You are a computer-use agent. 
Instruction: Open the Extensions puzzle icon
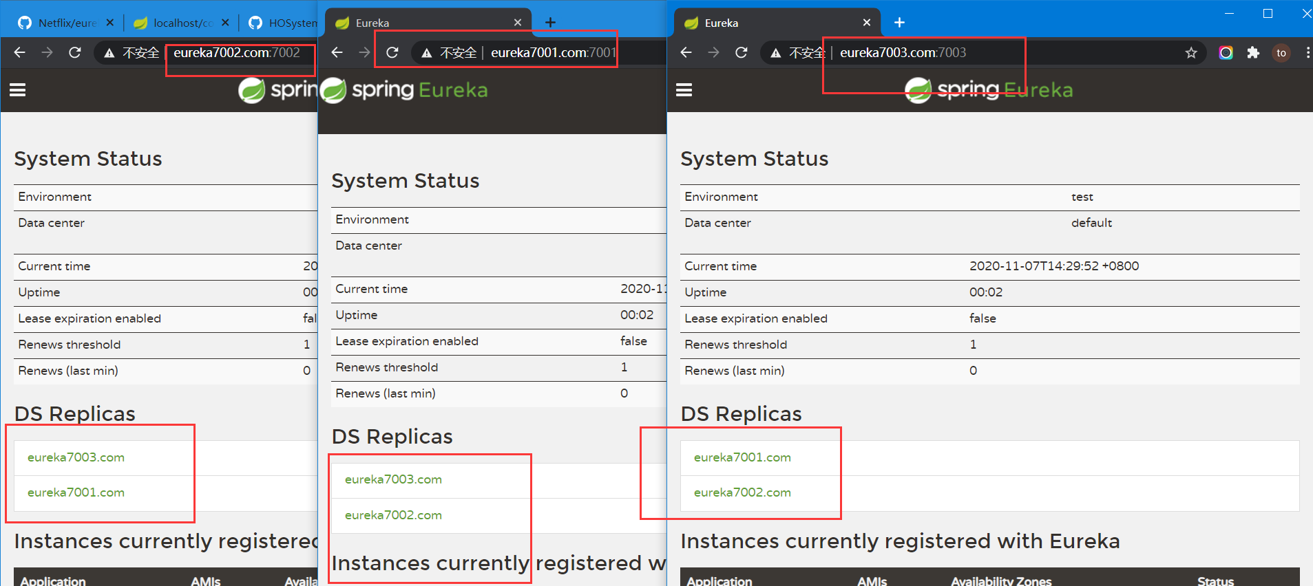pos(1253,52)
